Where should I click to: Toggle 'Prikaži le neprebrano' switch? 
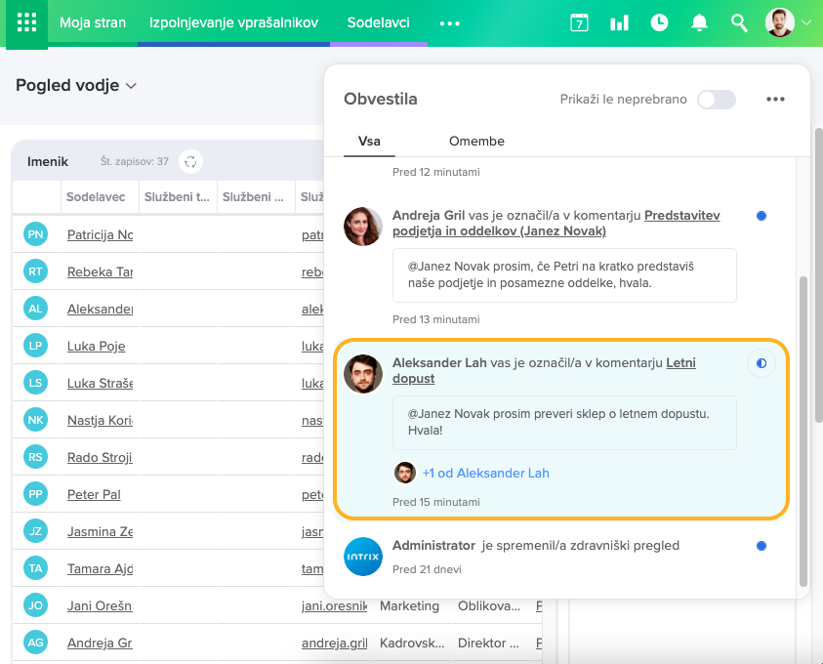pyautogui.click(x=716, y=100)
